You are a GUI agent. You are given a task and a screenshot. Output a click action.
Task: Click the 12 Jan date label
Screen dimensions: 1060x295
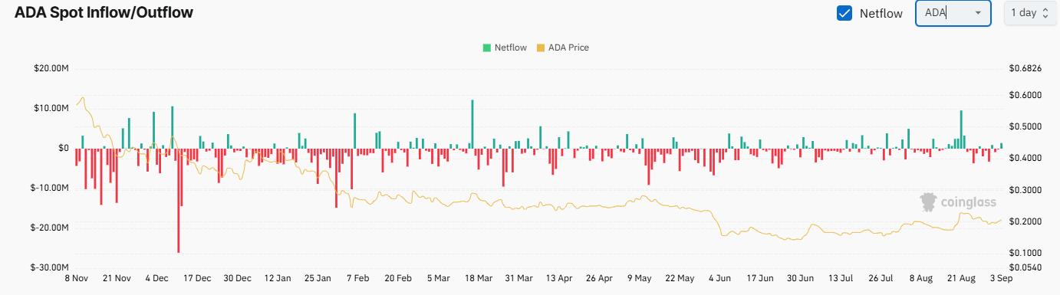point(278,279)
